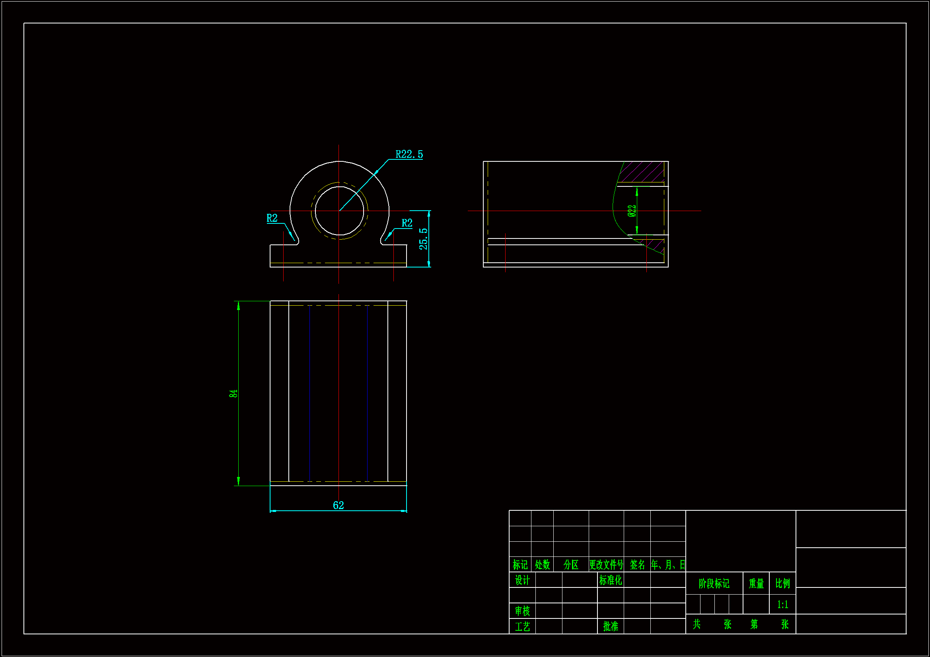Click the 62 width dimension text
This screenshot has width=930, height=657.
pos(338,505)
